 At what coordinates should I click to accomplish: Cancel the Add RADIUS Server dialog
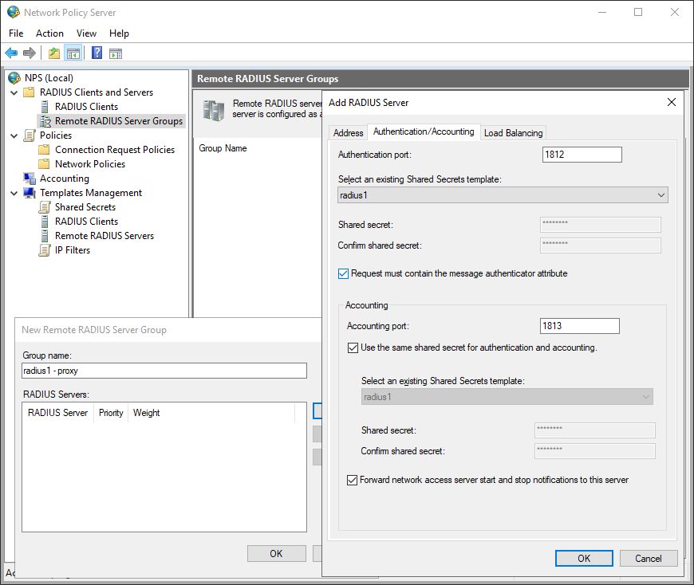649,559
